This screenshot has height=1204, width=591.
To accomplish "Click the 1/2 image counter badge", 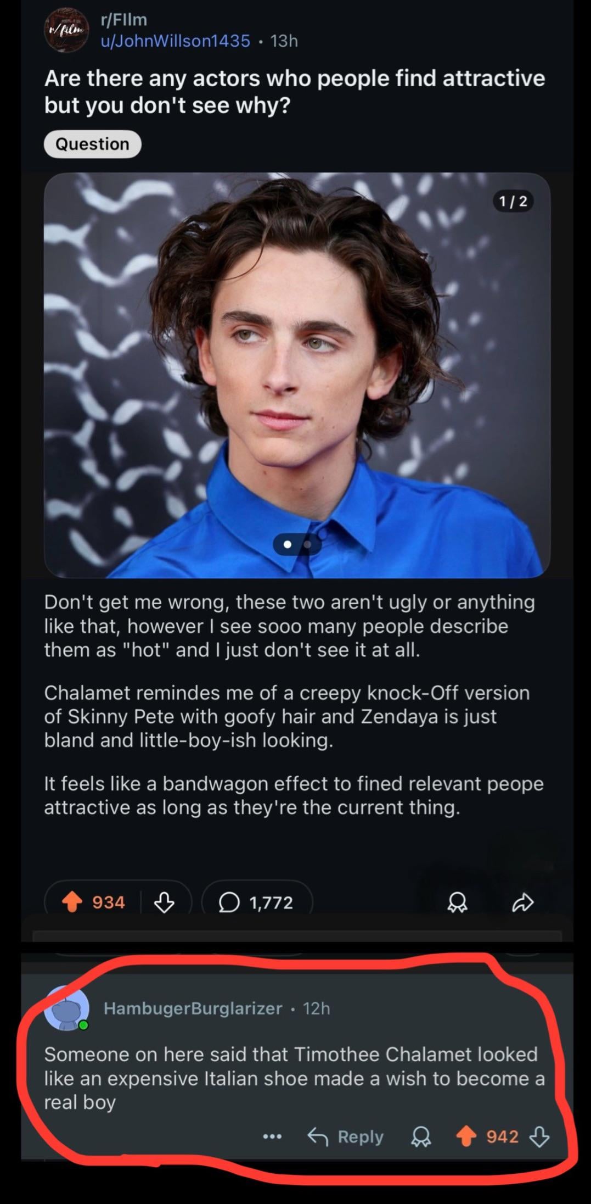I will click(513, 202).
